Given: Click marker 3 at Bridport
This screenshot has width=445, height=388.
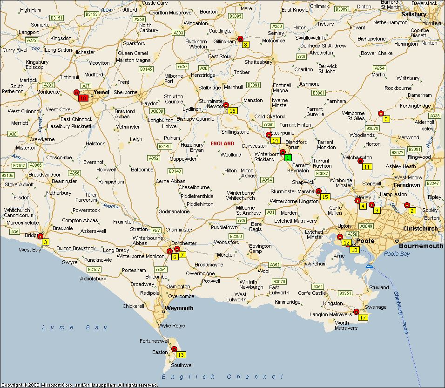Looking at the screenshot, I should click(x=45, y=242).
